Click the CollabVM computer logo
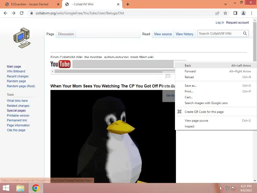 coord(22,38)
